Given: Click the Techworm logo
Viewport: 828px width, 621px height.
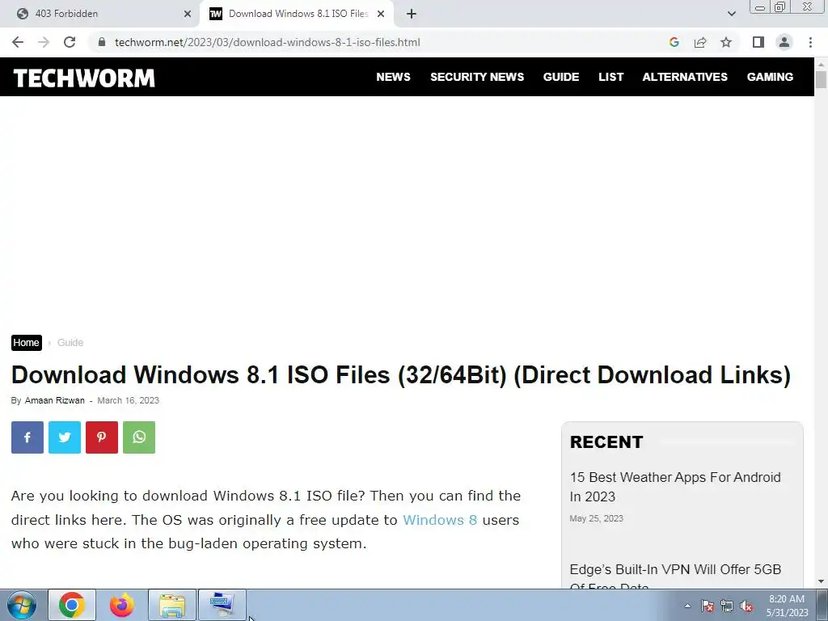Looking at the screenshot, I should (84, 78).
